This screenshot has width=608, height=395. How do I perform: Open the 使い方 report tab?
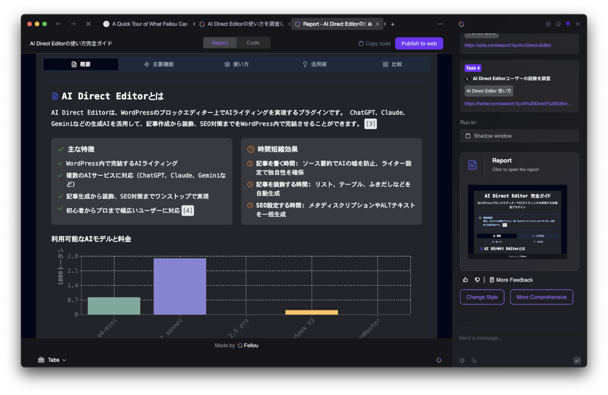point(237,64)
